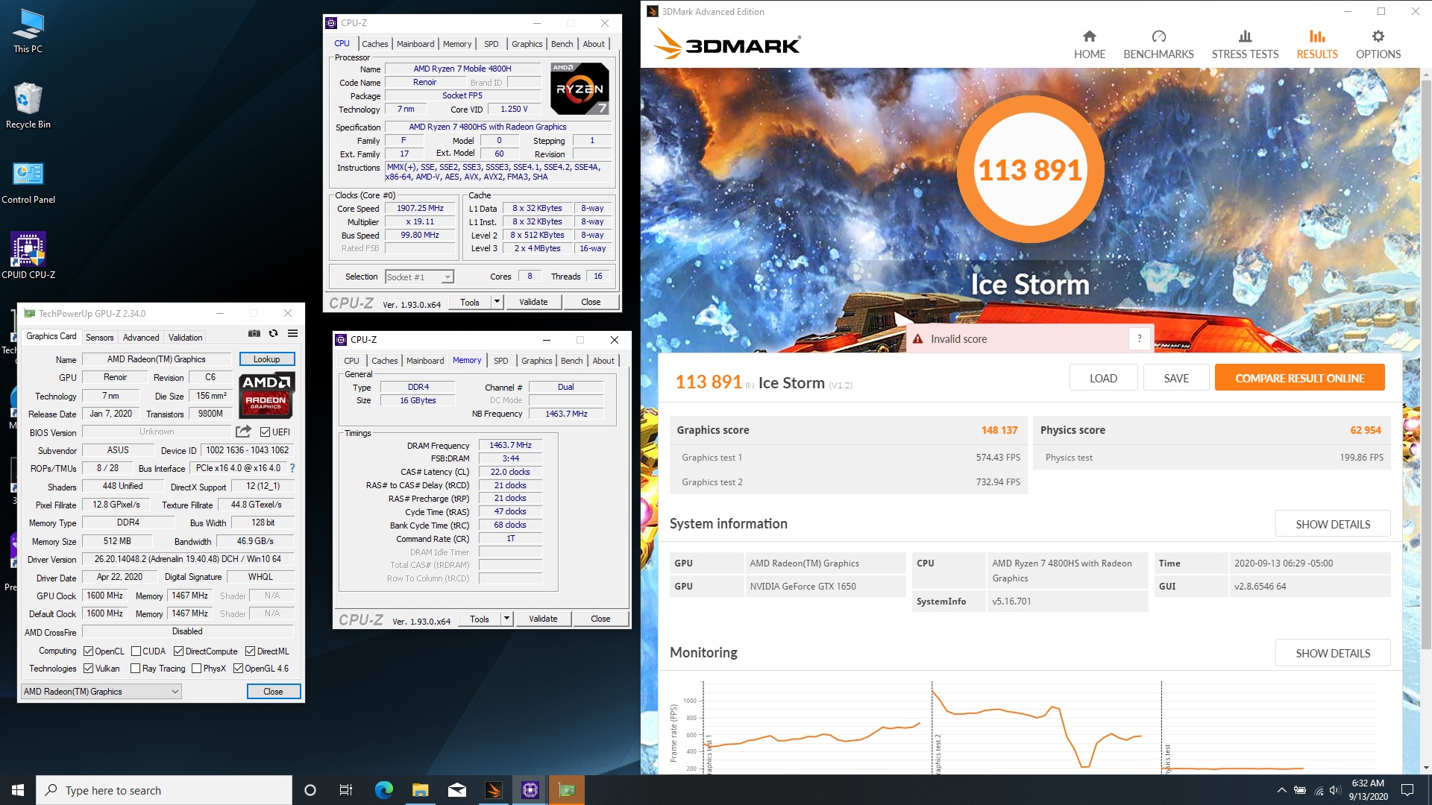
Task: Click the Invalid score help question mark
Action: click(x=1139, y=339)
